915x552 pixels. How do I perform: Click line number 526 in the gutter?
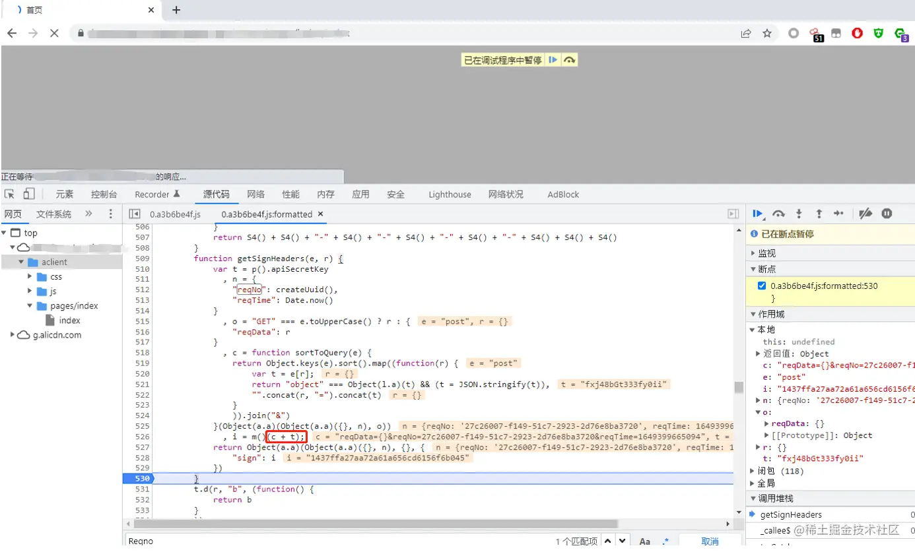click(x=143, y=437)
